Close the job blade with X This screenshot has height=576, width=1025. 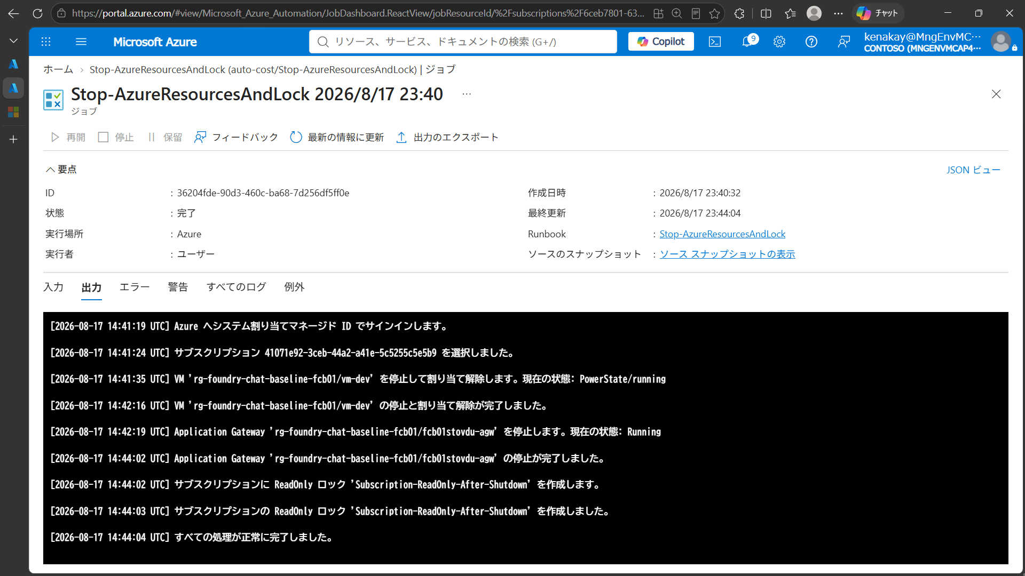tap(996, 94)
